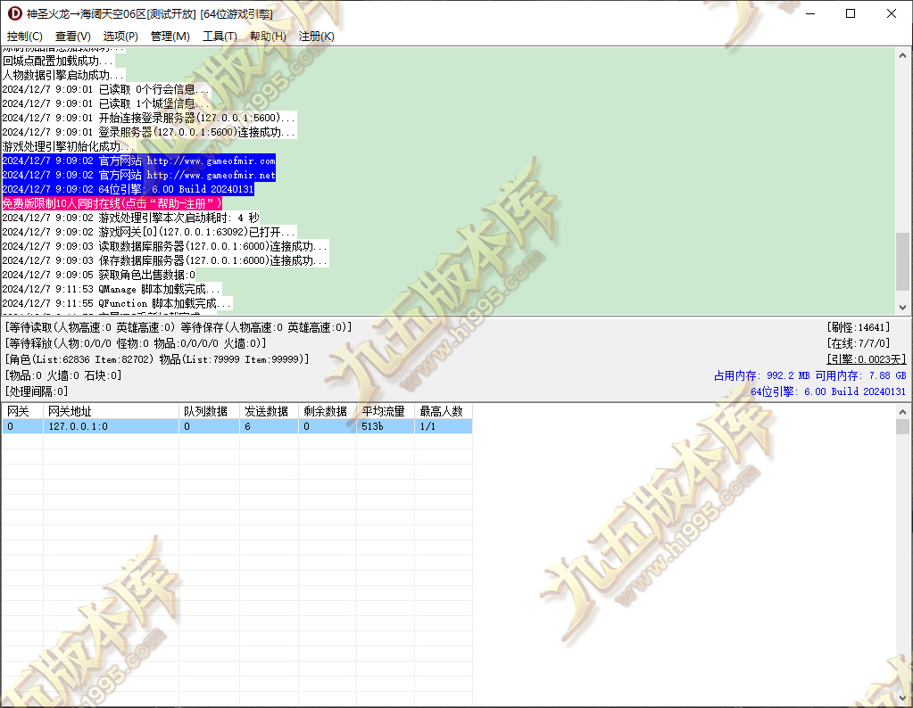913x708 pixels.
Task: Click the 人物数据引擎启动成功 log line
Action: point(63,75)
